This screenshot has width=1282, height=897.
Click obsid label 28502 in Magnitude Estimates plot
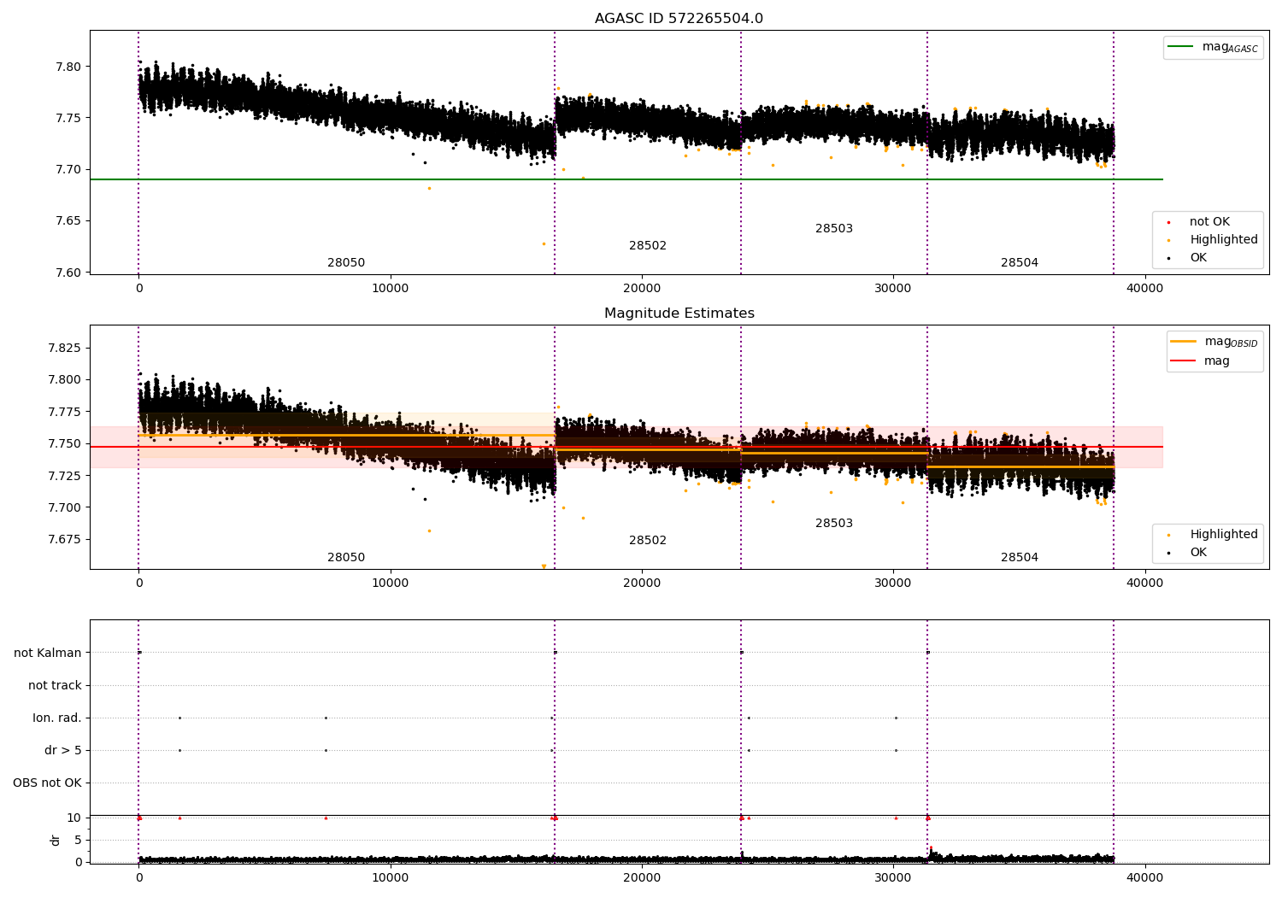(648, 541)
